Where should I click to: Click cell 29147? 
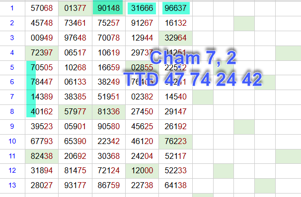[176, 112]
